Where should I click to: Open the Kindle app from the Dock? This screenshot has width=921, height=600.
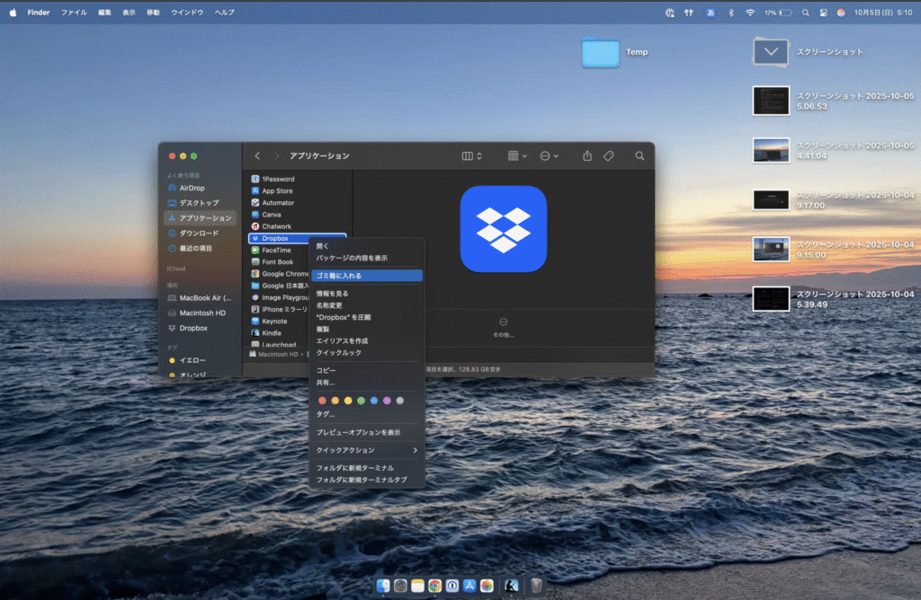pos(510,586)
